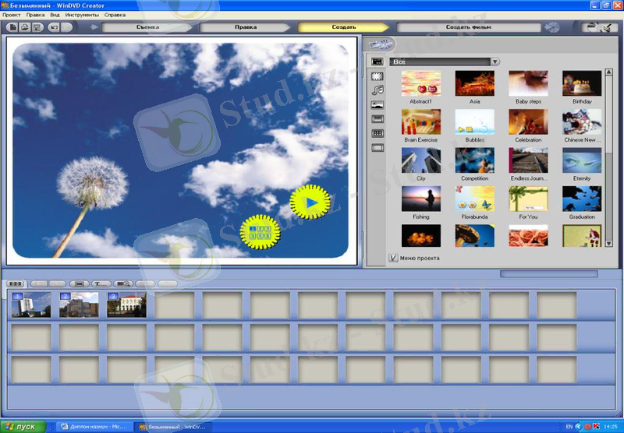Select the 'Birthday' menu theme thumbnail

click(x=582, y=83)
